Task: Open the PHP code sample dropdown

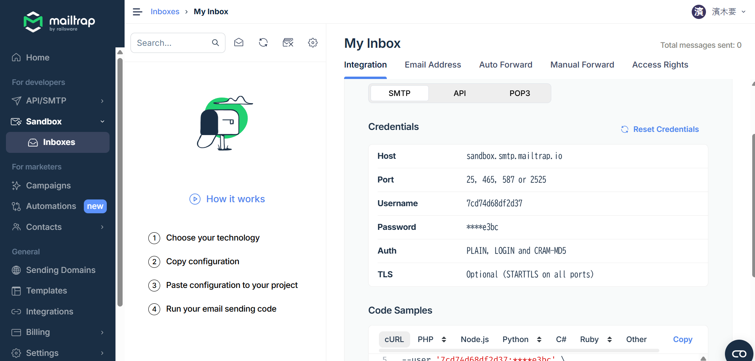Action: pyautogui.click(x=432, y=339)
